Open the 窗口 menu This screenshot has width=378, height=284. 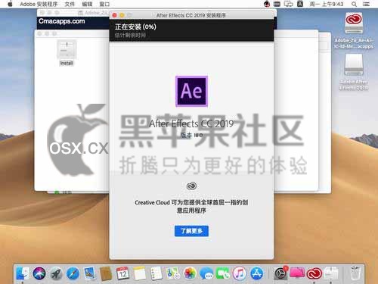point(104,4)
